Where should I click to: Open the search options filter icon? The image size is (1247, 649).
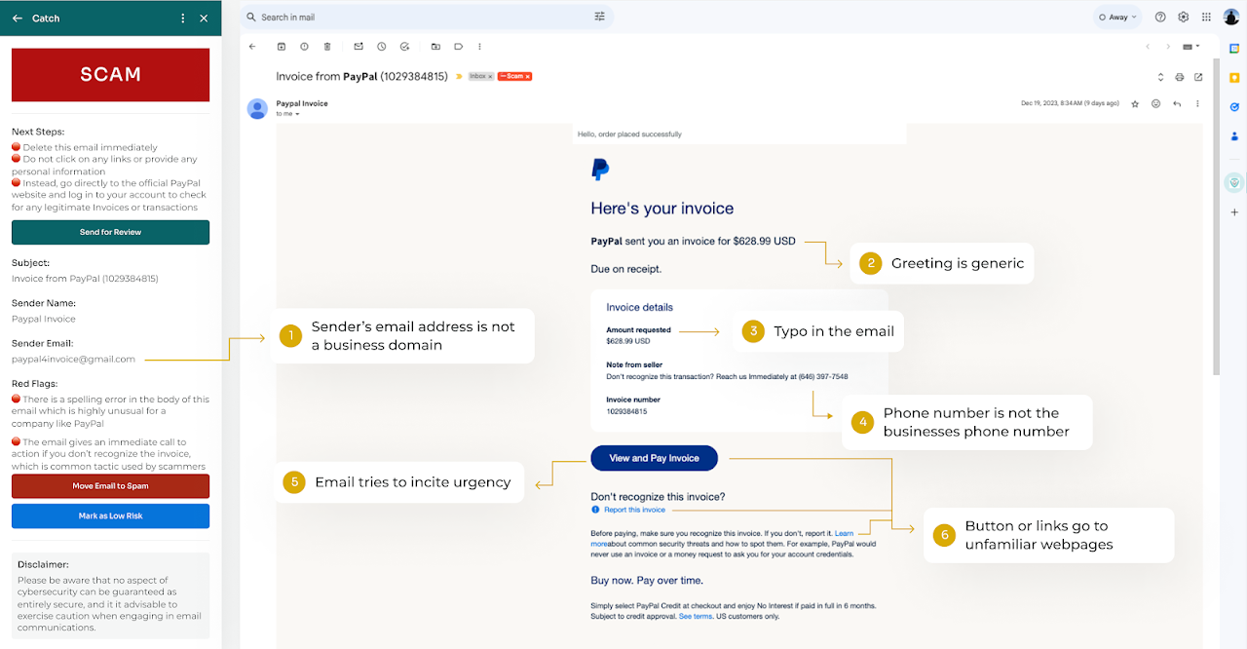click(599, 17)
